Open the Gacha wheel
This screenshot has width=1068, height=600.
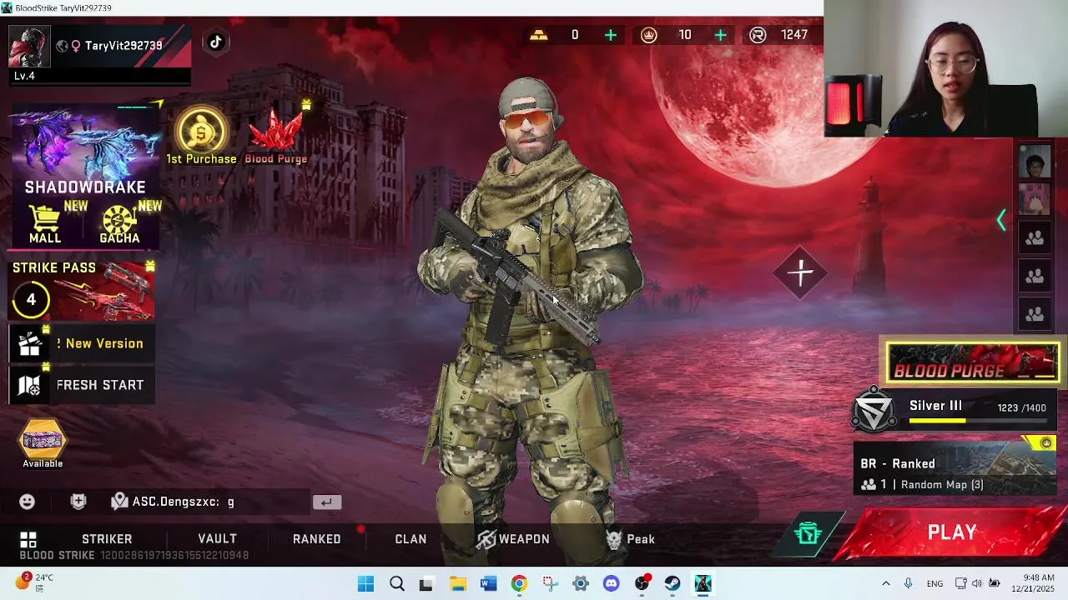pos(120,223)
